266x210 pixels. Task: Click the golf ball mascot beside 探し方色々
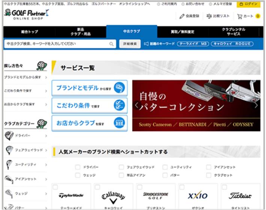click(42, 66)
